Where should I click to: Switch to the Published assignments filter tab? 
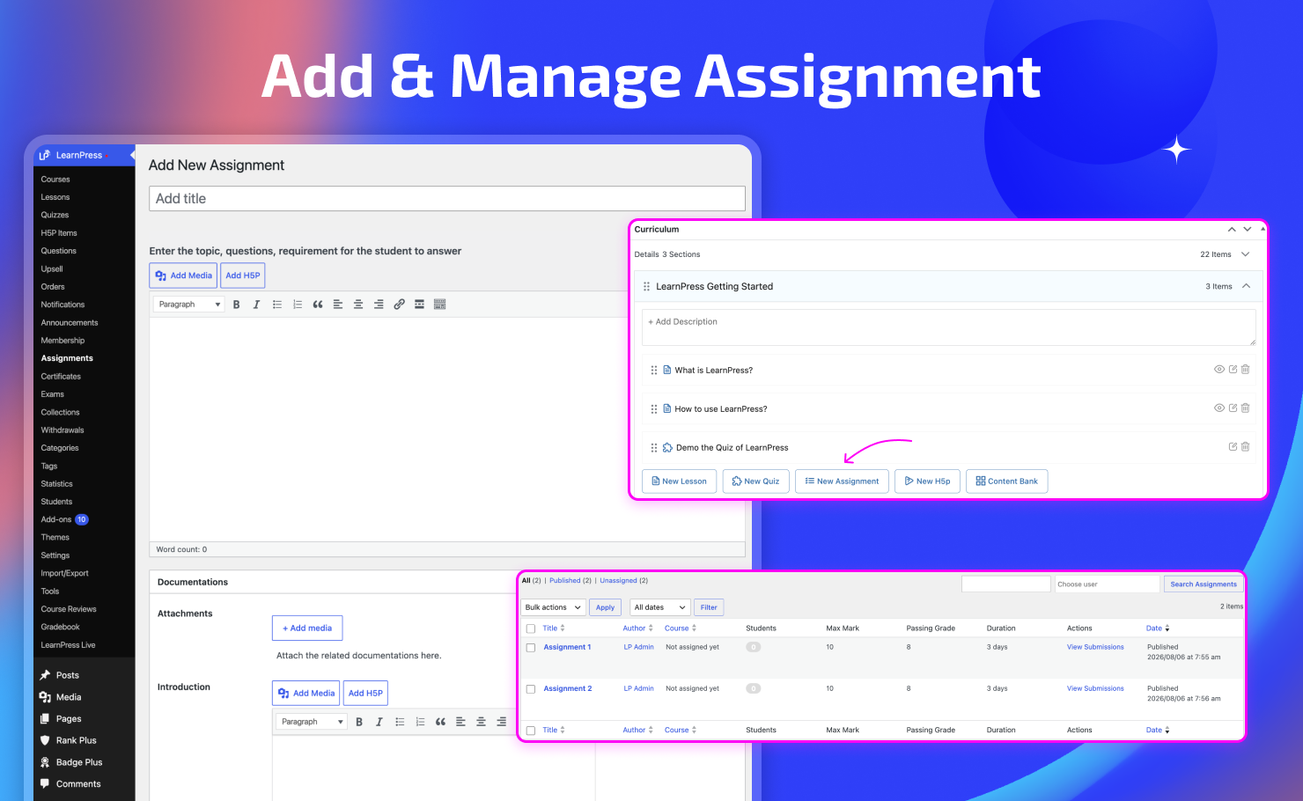pyautogui.click(x=564, y=581)
